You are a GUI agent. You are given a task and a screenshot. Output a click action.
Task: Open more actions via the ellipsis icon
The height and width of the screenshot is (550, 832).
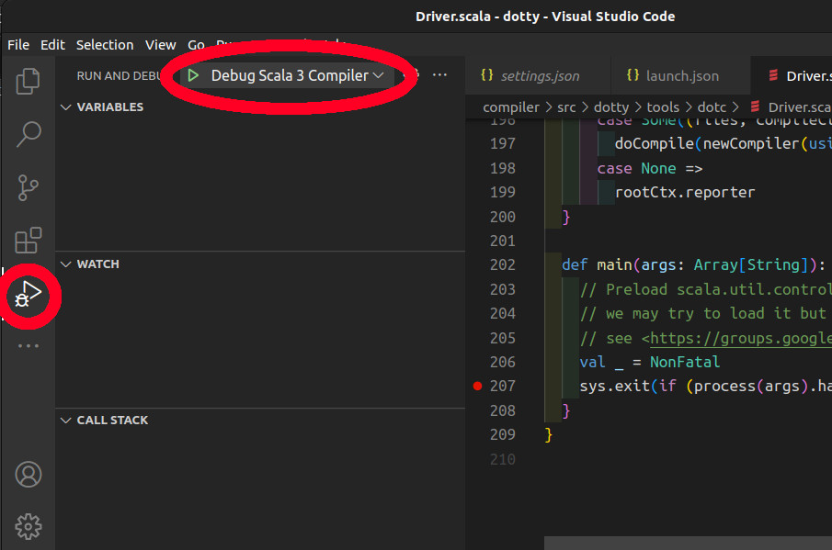click(x=439, y=75)
